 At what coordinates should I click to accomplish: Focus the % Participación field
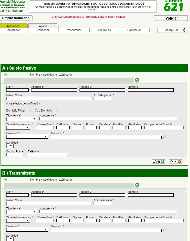(102, 98)
